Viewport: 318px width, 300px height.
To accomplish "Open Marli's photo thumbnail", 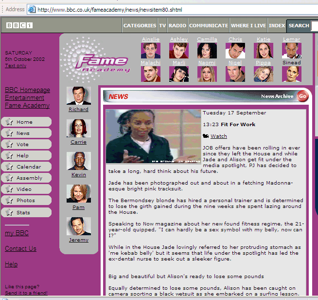I will point(179,74).
